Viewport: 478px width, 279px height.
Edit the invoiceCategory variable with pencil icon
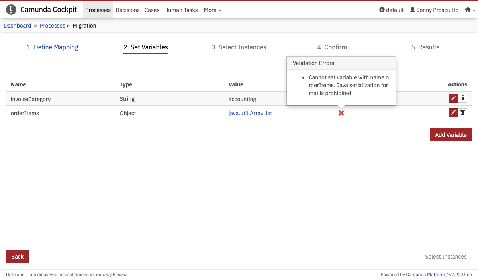(453, 98)
